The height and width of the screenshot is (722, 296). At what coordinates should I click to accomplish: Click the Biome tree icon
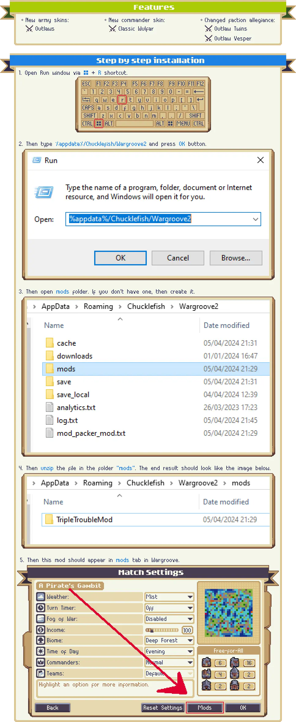click(41, 640)
